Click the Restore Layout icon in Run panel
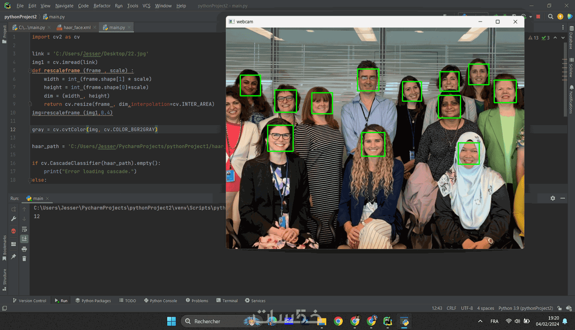 (x=13, y=244)
